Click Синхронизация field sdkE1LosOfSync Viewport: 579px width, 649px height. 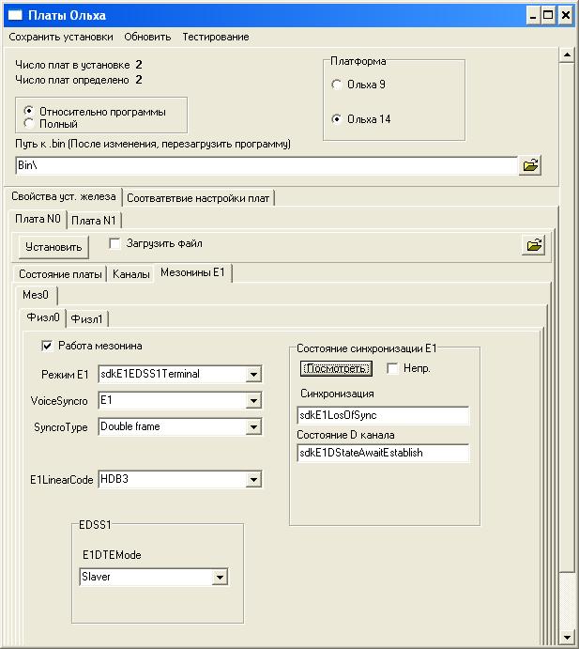coord(383,415)
